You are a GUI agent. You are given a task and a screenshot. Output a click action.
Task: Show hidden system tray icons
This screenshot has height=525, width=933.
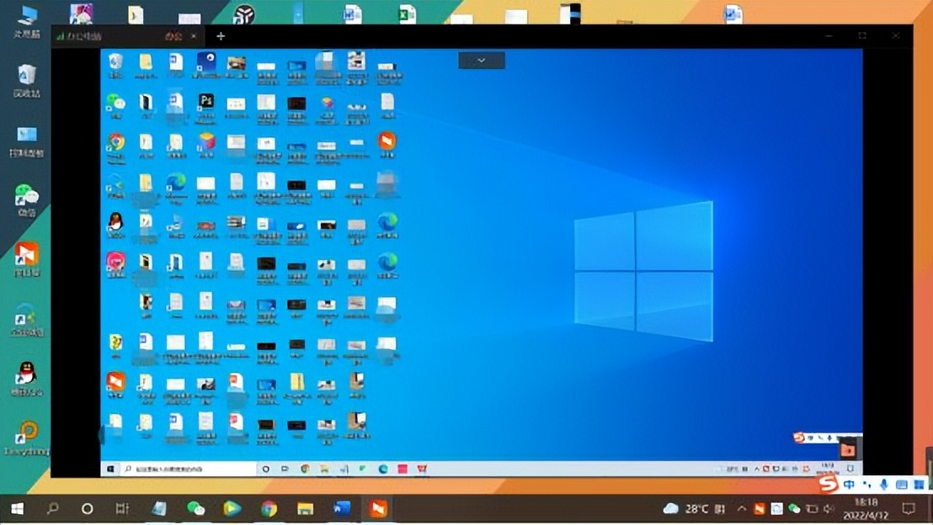tap(741, 508)
